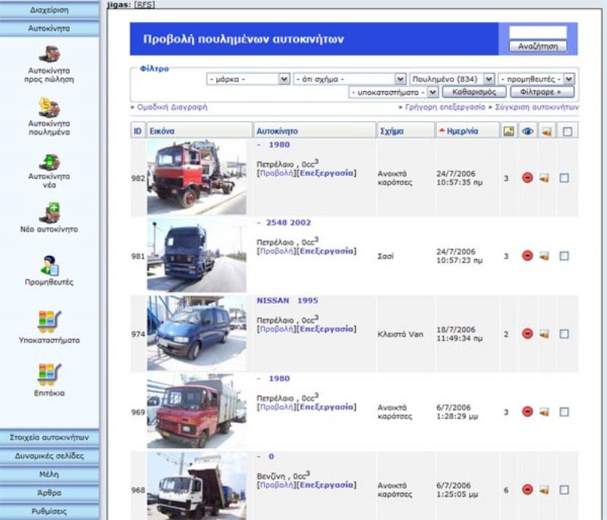Click Σύγκριση αυτοκινήτων link
Image resolution: width=607 pixels, height=520 pixels.
536,107
